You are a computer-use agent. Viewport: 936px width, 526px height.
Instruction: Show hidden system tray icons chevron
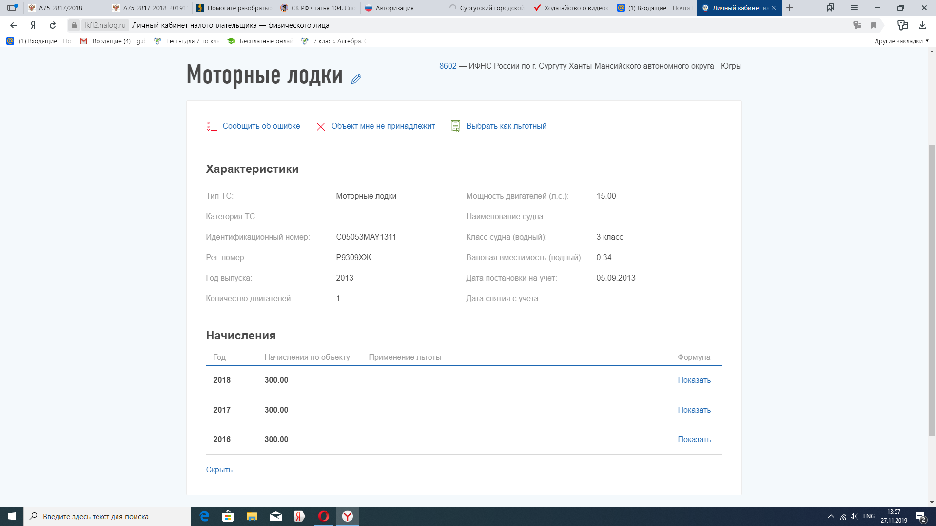pyautogui.click(x=831, y=516)
